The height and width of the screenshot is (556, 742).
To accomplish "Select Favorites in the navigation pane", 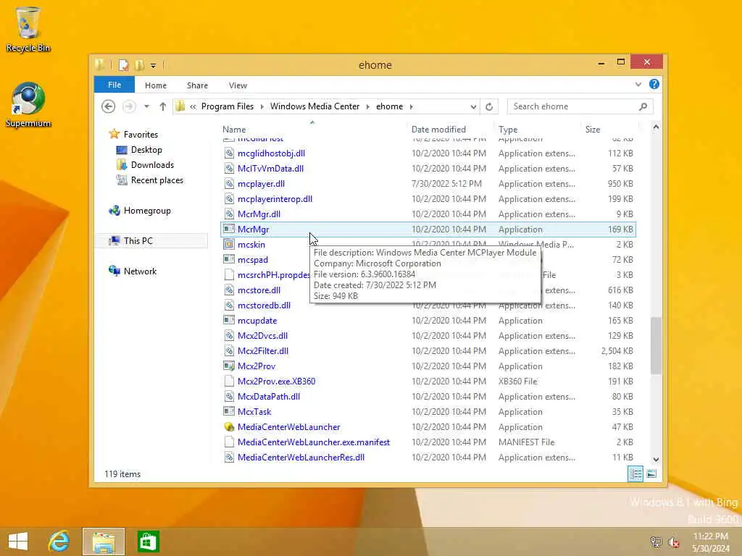I will click(141, 134).
